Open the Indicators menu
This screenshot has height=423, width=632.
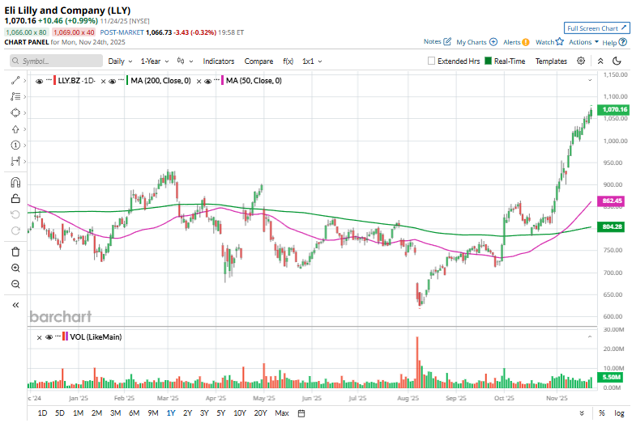click(x=218, y=61)
